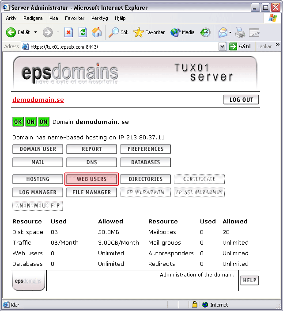Open the Verktyg menu
Image resolution: width=283 pixels, height=311 pixels.
[99, 18]
